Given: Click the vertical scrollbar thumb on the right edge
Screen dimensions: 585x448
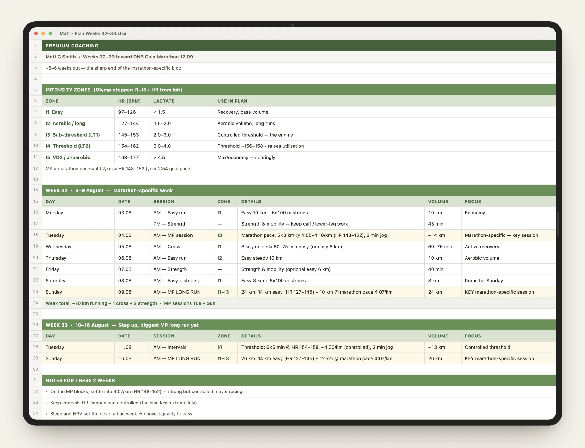Looking at the screenshot, I should 558,223.
